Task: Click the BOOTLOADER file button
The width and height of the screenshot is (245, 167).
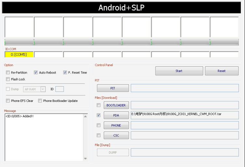Action: pos(116,105)
